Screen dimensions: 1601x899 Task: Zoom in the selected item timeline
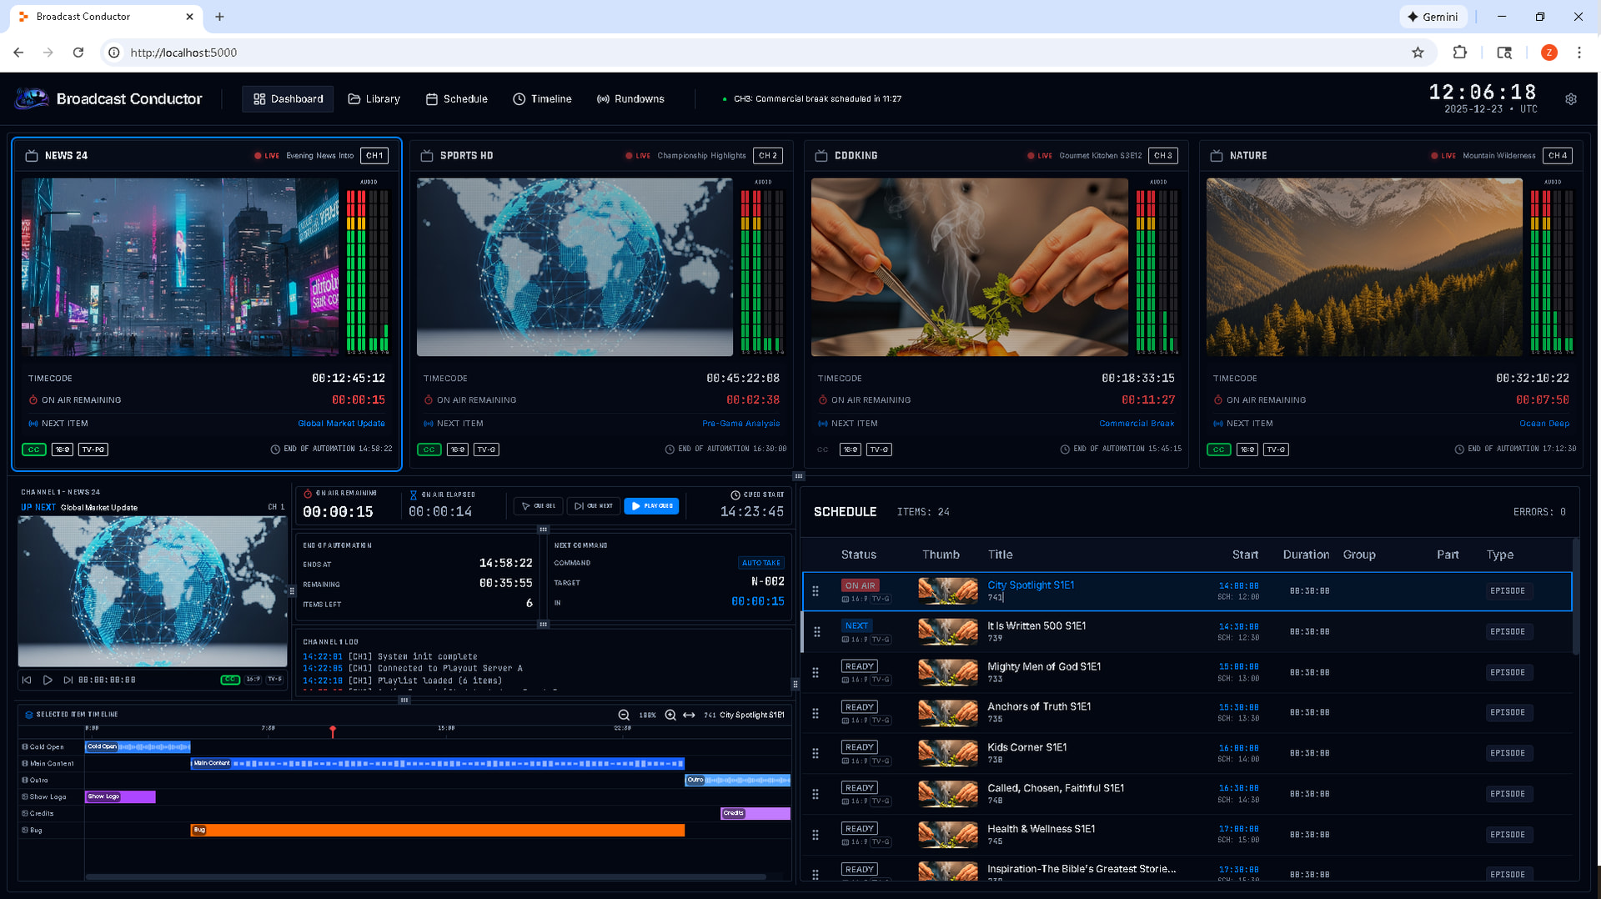(670, 716)
